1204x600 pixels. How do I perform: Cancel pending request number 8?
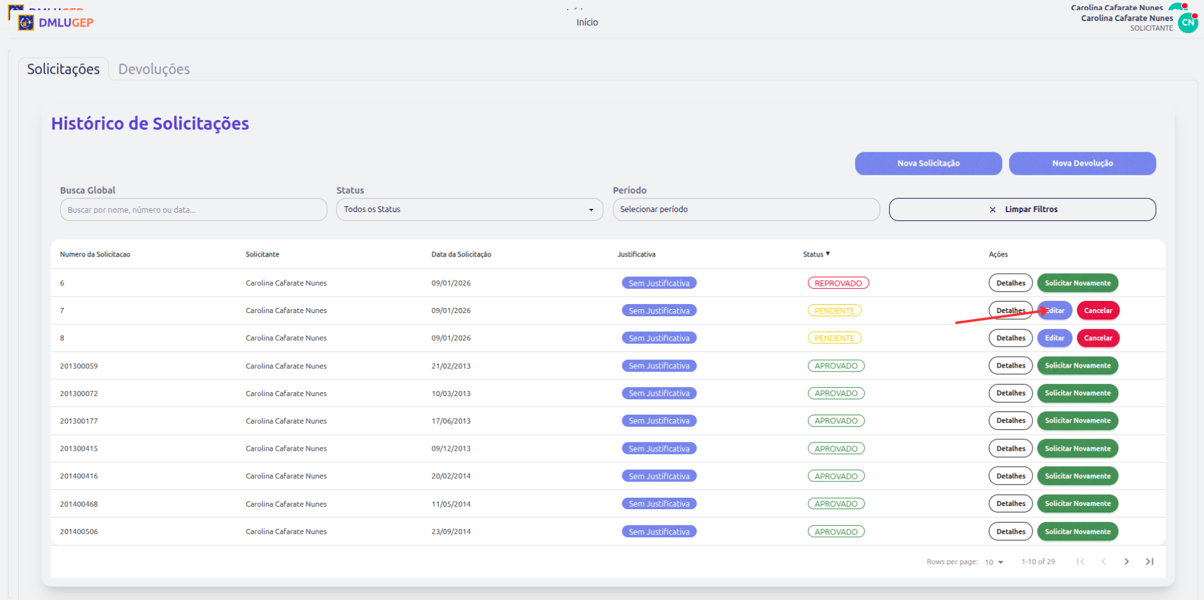click(x=1098, y=338)
